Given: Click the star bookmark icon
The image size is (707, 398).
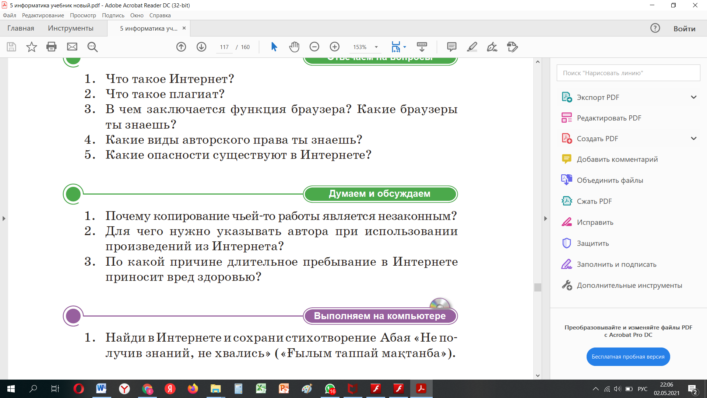Looking at the screenshot, I should point(32,47).
